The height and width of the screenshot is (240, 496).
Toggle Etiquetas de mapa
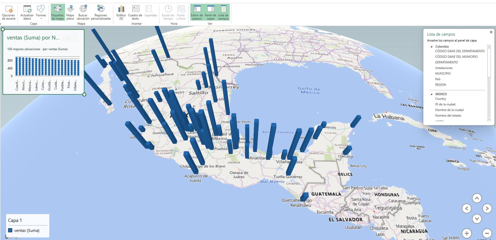point(57,13)
